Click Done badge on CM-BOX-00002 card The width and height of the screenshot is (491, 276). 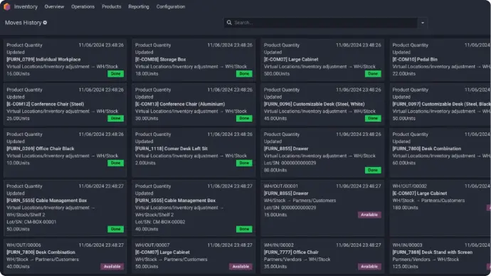point(244,229)
